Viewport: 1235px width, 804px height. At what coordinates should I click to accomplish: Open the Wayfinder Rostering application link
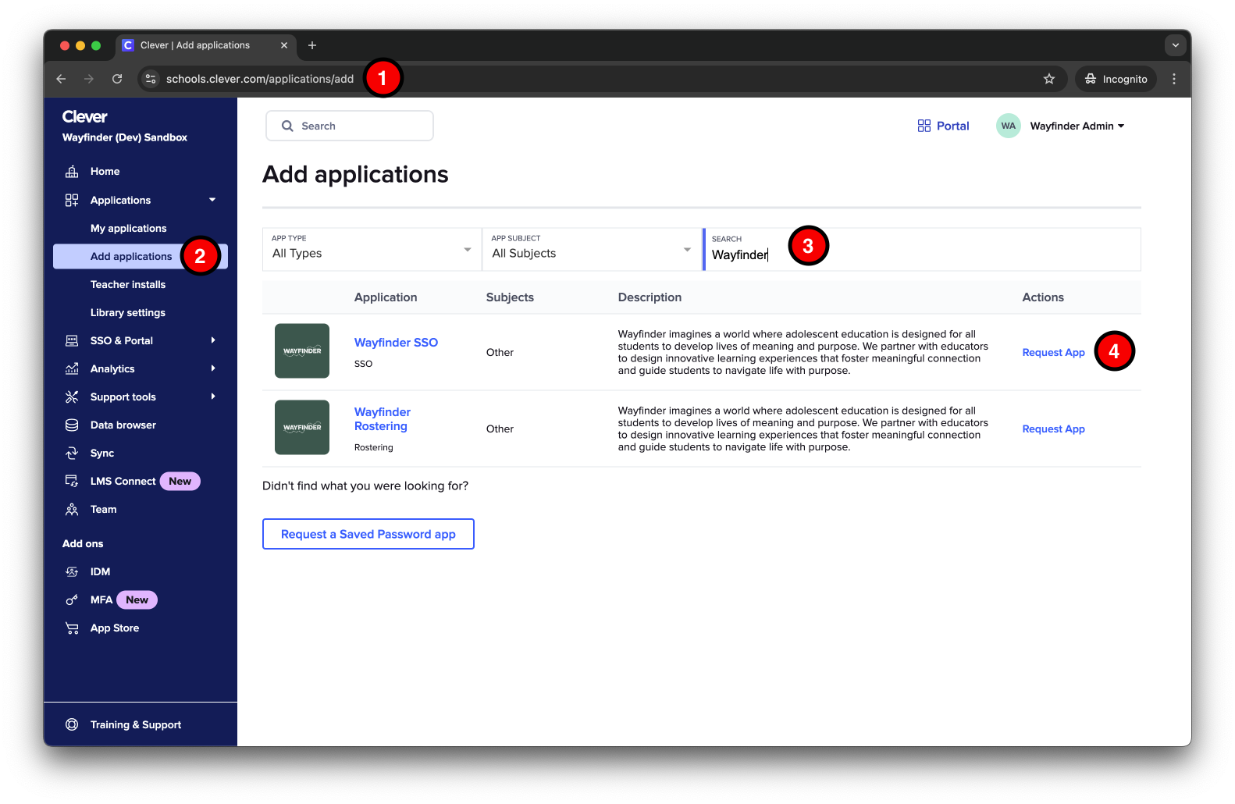(x=383, y=419)
